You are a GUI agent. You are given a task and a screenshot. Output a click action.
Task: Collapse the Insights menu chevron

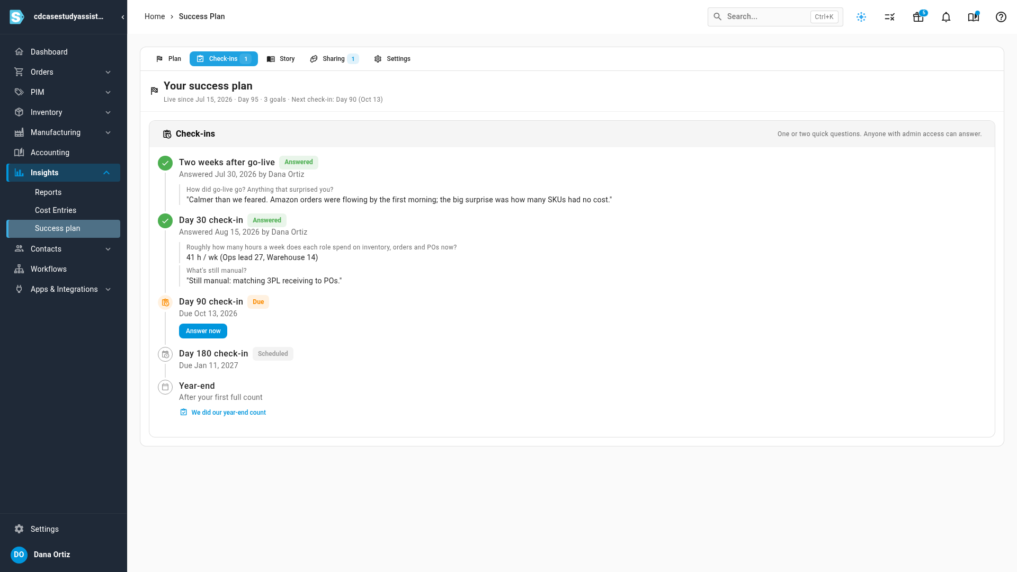tap(106, 173)
